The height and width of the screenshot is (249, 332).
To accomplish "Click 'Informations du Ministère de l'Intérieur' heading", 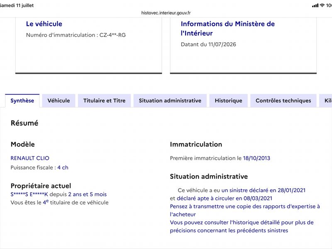I will (x=227, y=28).
